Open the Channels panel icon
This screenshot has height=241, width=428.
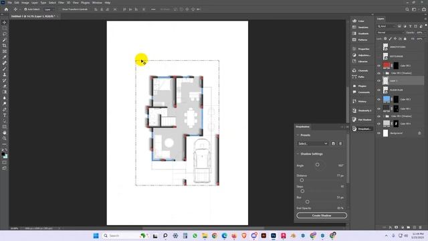pos(354,70)
